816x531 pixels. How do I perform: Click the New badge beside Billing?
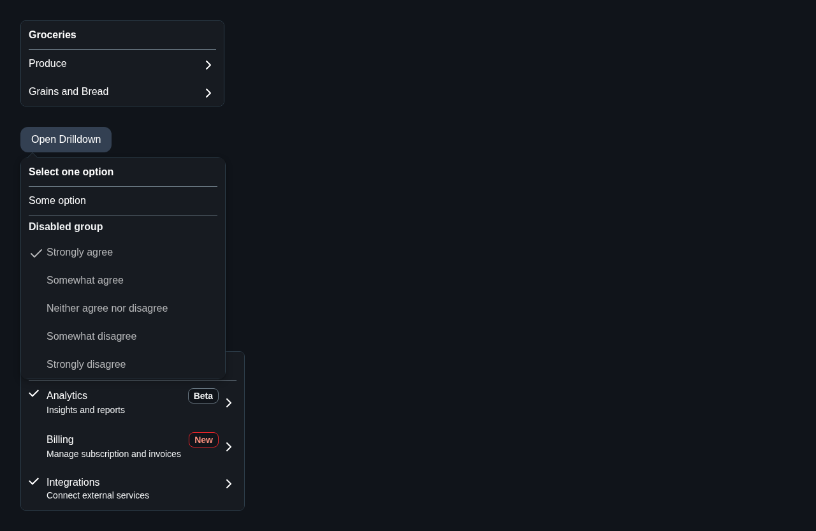click(x=203, y=440)
